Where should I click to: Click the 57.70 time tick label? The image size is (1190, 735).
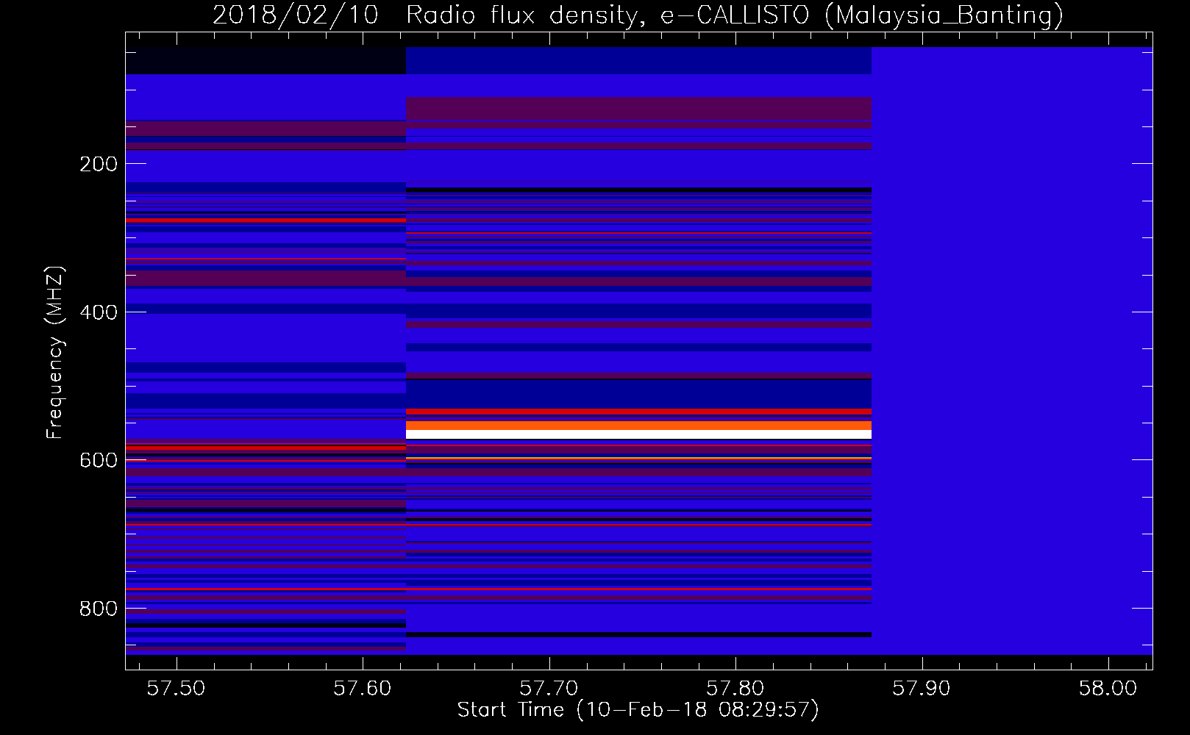click(549, 689)
